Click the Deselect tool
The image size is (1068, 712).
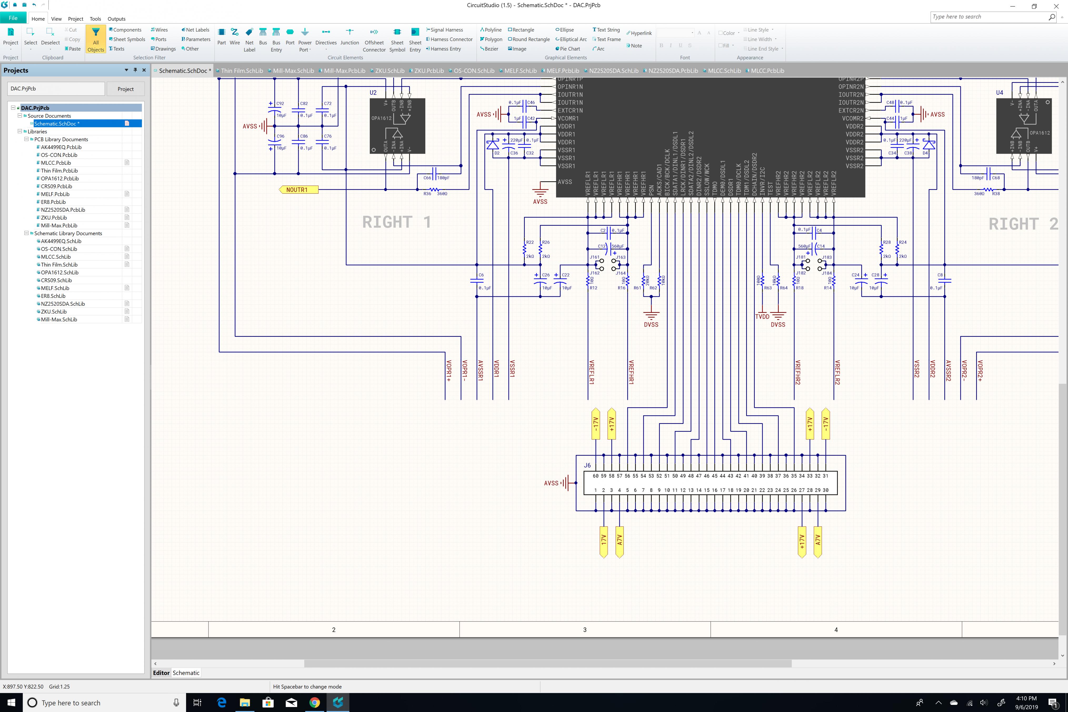tap(51, 38)
